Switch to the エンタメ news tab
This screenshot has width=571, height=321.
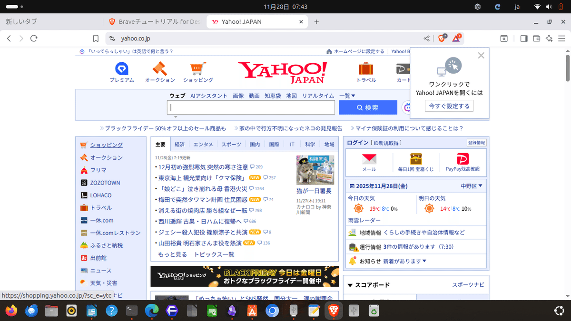203,144
